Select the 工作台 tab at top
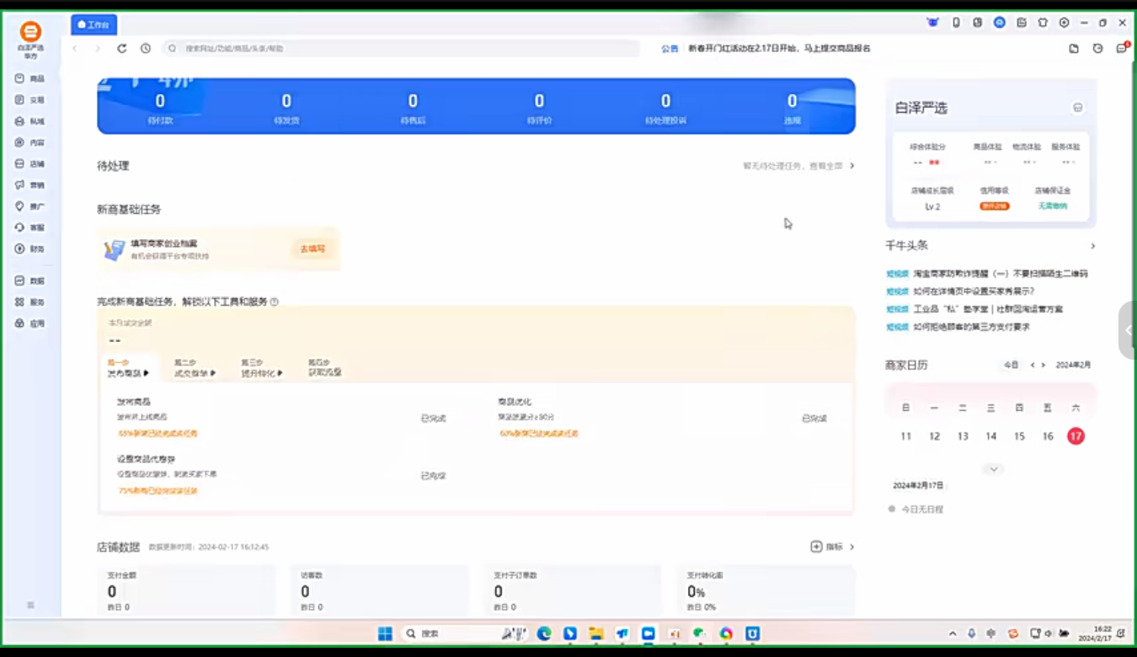The height and width of the screenshot is (657, 1137). coord(94,25)
